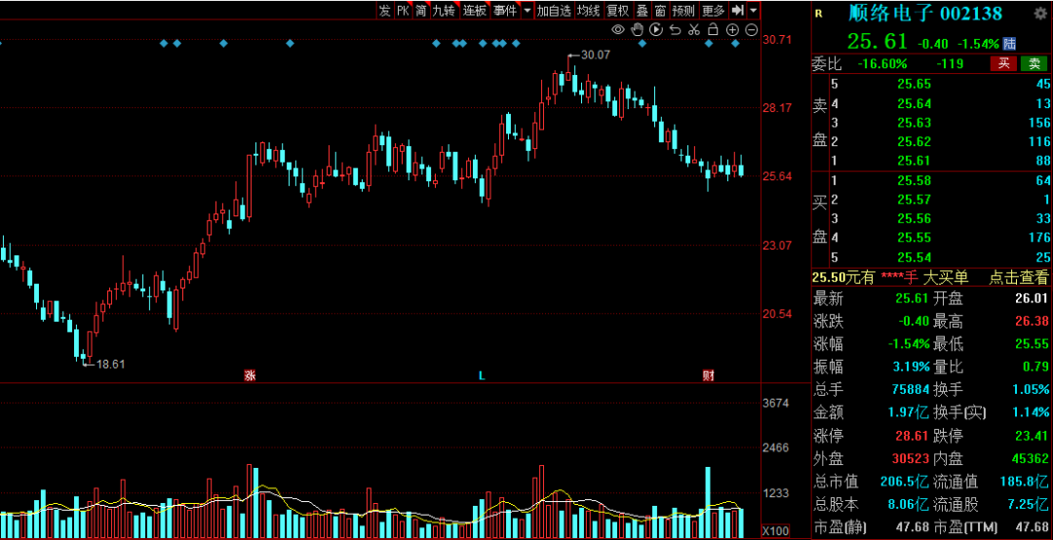
Task: Toggle the chart lock icon
Action: [x=713, y=30]
